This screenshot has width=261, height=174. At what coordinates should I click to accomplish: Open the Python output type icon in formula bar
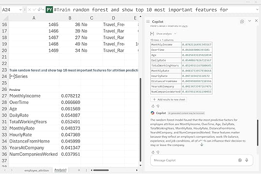[41, 10]
